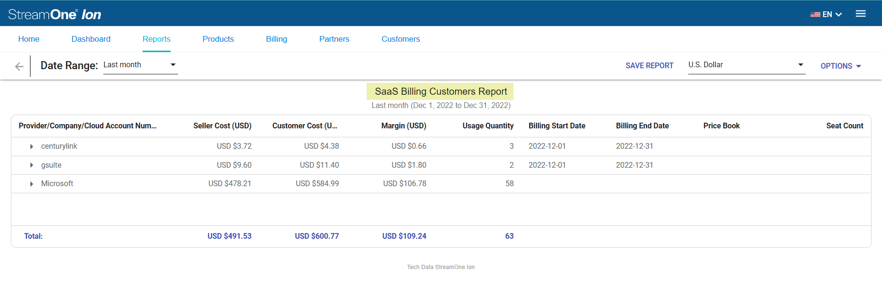Open the OPTIONS dropdown menu

pyautogui.click(x=841, y=66)
